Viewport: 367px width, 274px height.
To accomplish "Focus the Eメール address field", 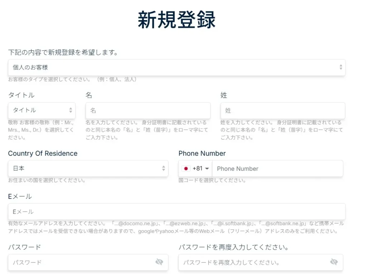I will (177, 211).
